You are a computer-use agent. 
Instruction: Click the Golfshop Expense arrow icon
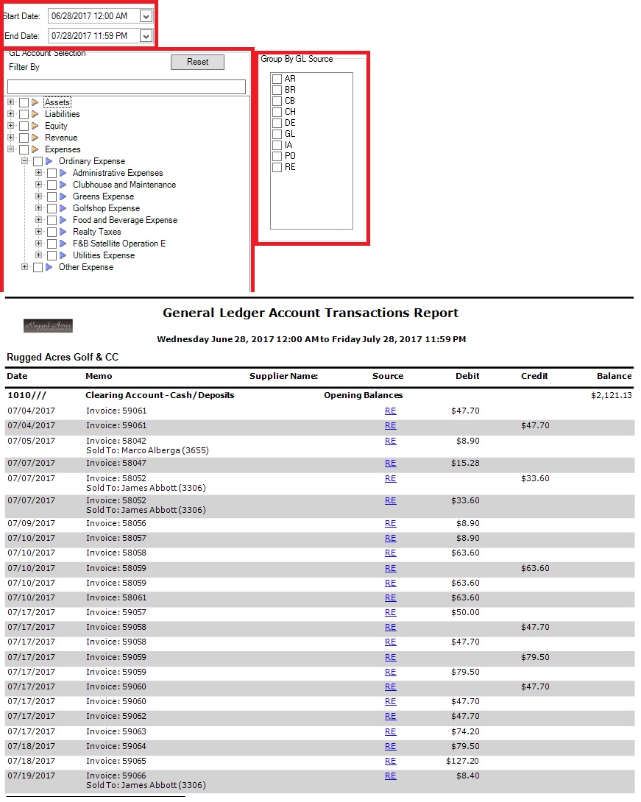pyautogui.click(x=63, y=208)
